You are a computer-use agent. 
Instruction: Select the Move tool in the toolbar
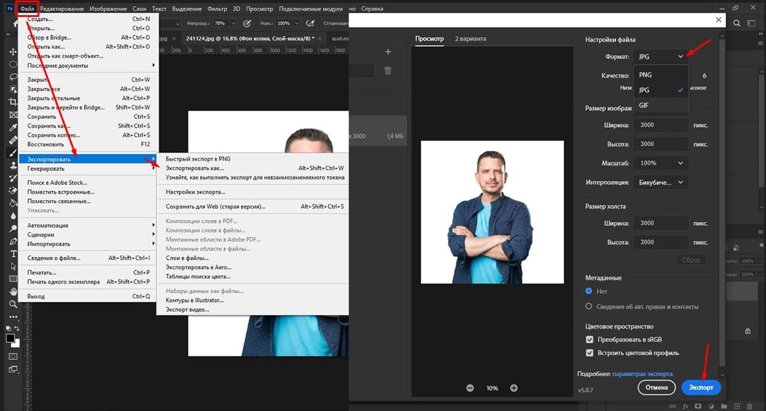[13, 52]
